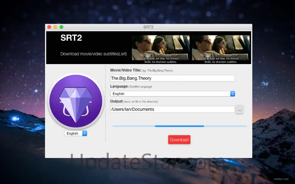
Task: Click the blue download progress bar
Action: pos(179,126)
